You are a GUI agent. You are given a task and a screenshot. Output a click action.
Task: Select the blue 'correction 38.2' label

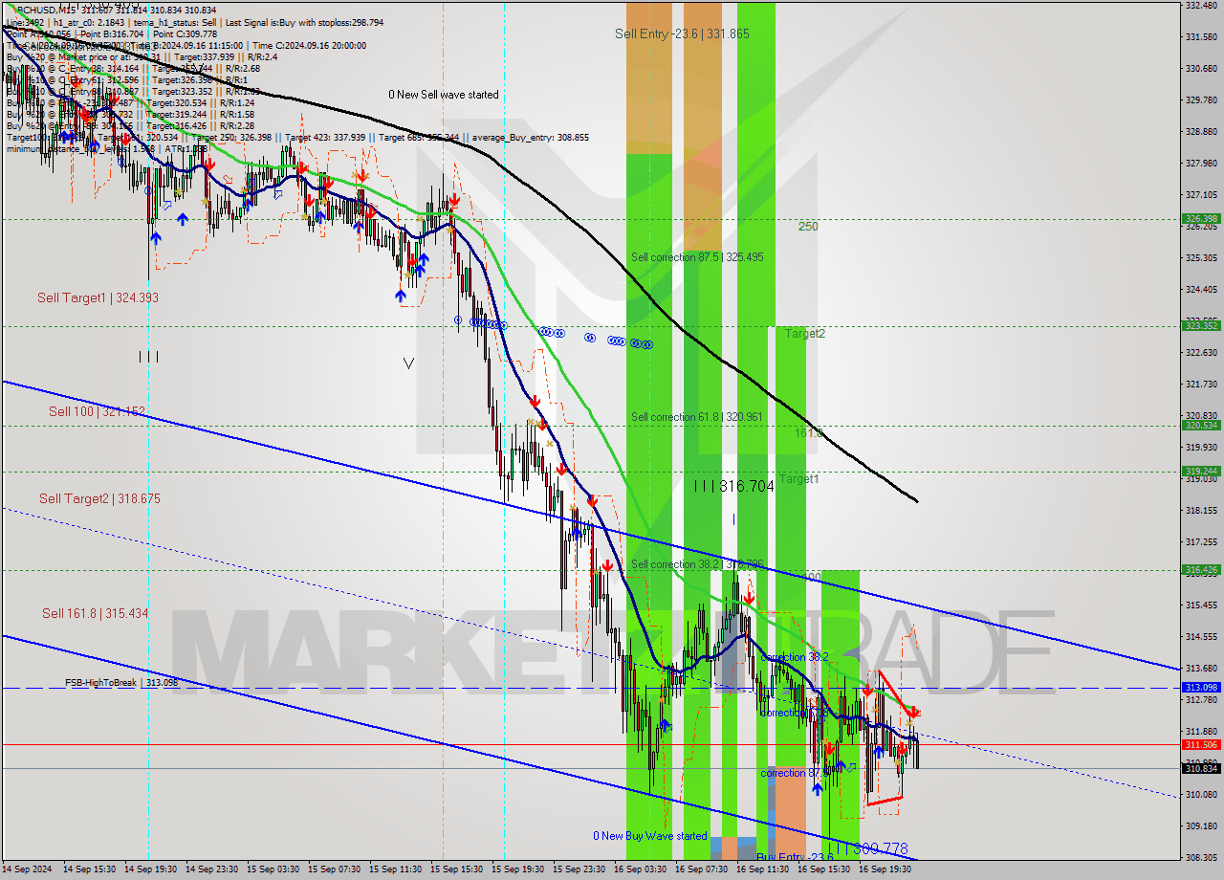click(795, 657)
